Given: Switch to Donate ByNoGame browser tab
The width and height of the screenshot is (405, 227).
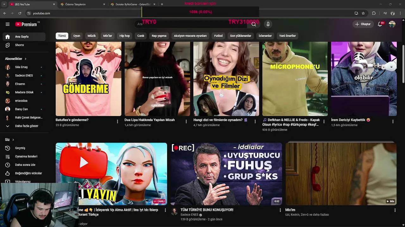Looking at the screenshot, I should click(133, 4).
